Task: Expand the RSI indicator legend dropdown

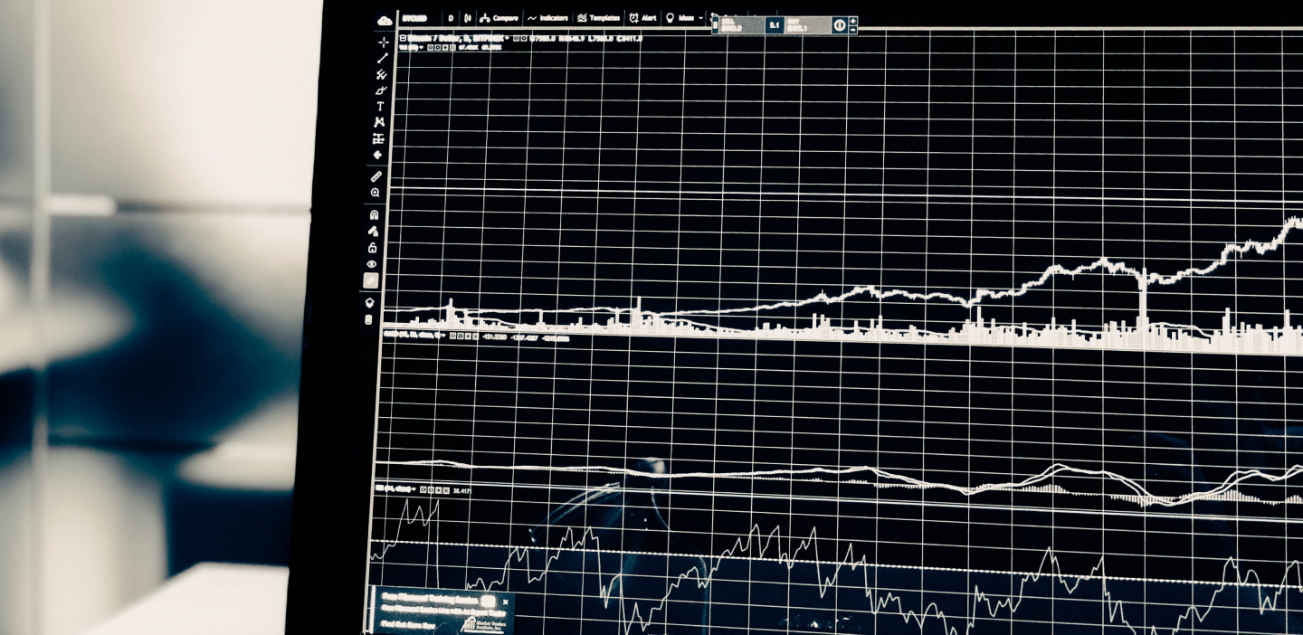Action: pos(414,489)
